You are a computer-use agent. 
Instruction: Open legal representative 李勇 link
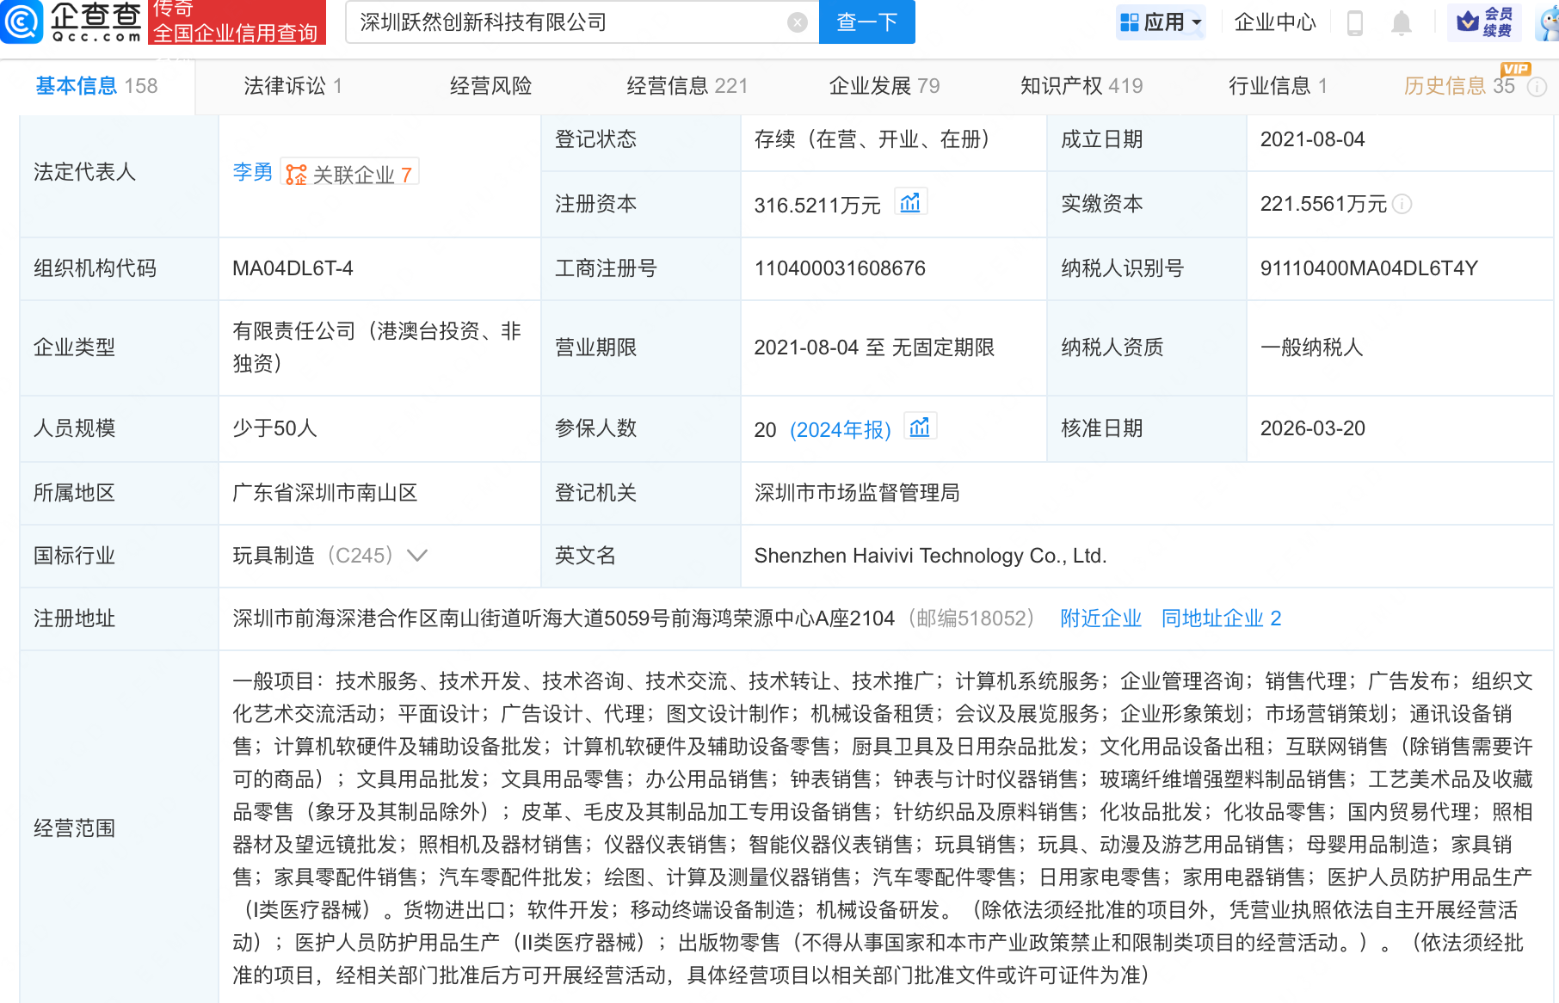pyautogui.click(x=252, y=173)
